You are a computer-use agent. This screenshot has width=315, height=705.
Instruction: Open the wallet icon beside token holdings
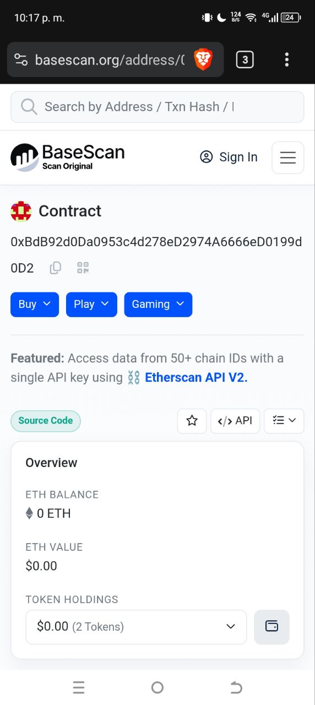[271, 627]
